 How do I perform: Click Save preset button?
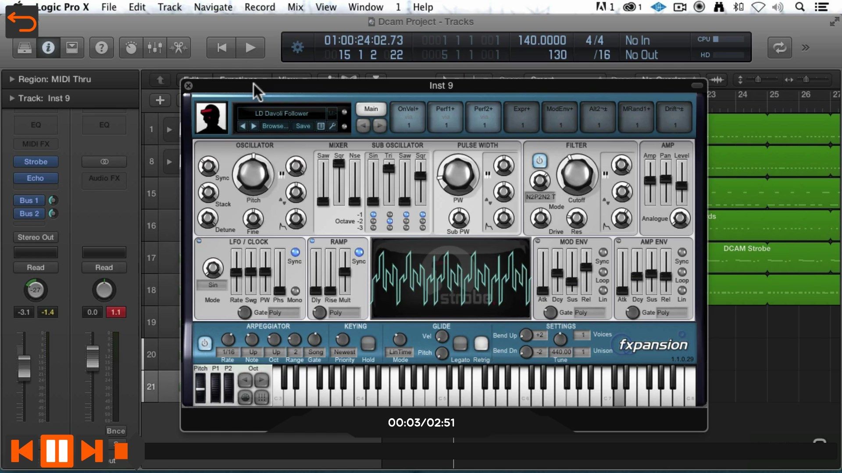[303, 126]
